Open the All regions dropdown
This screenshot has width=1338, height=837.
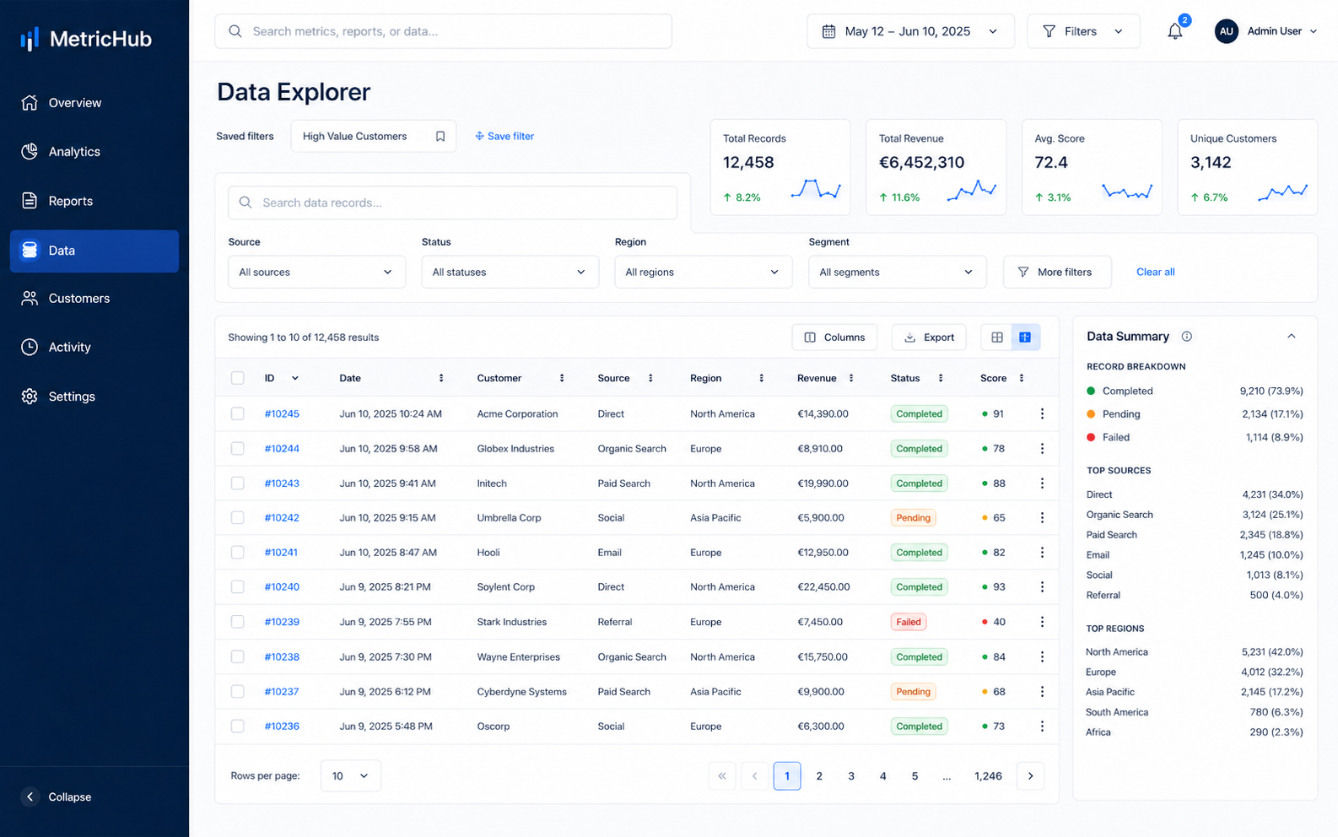(x=703, y=273)
